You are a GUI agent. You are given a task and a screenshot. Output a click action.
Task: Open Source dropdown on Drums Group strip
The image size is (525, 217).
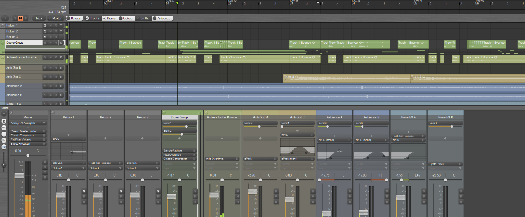[x=179, y=164]
